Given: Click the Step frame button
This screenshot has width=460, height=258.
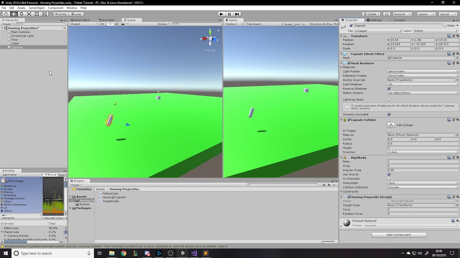Looking at the screenshot, I should 237,14.
